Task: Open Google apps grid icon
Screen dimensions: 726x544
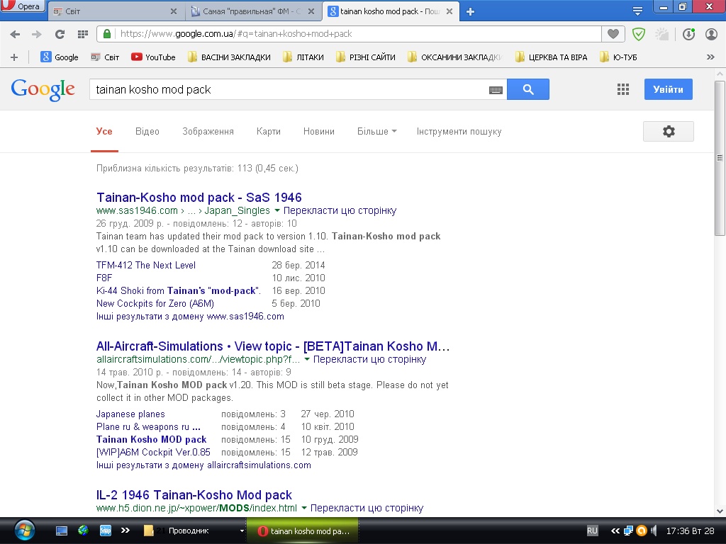Action: pos(623,89)
